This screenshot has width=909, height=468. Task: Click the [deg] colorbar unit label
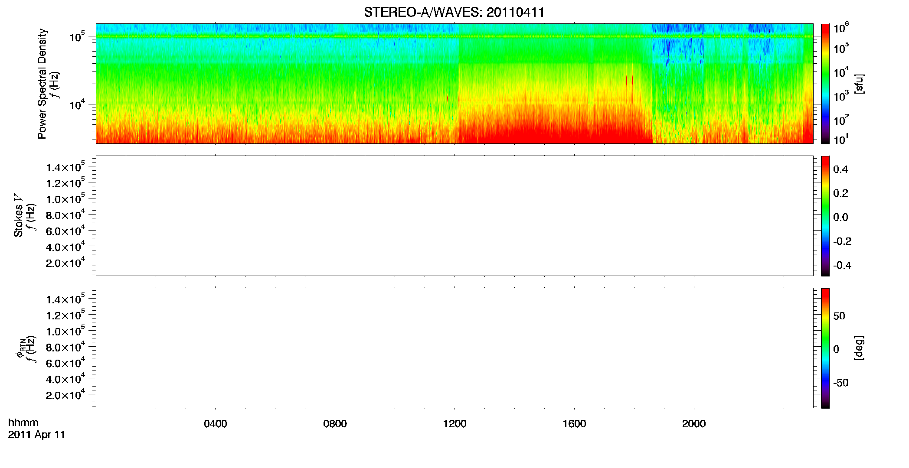point(859,348)
